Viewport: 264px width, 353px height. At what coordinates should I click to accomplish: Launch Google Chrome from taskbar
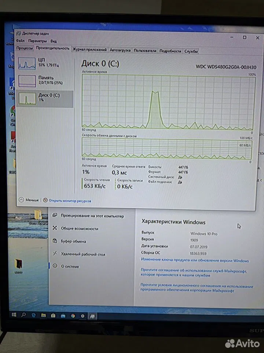tap(73, 316)
